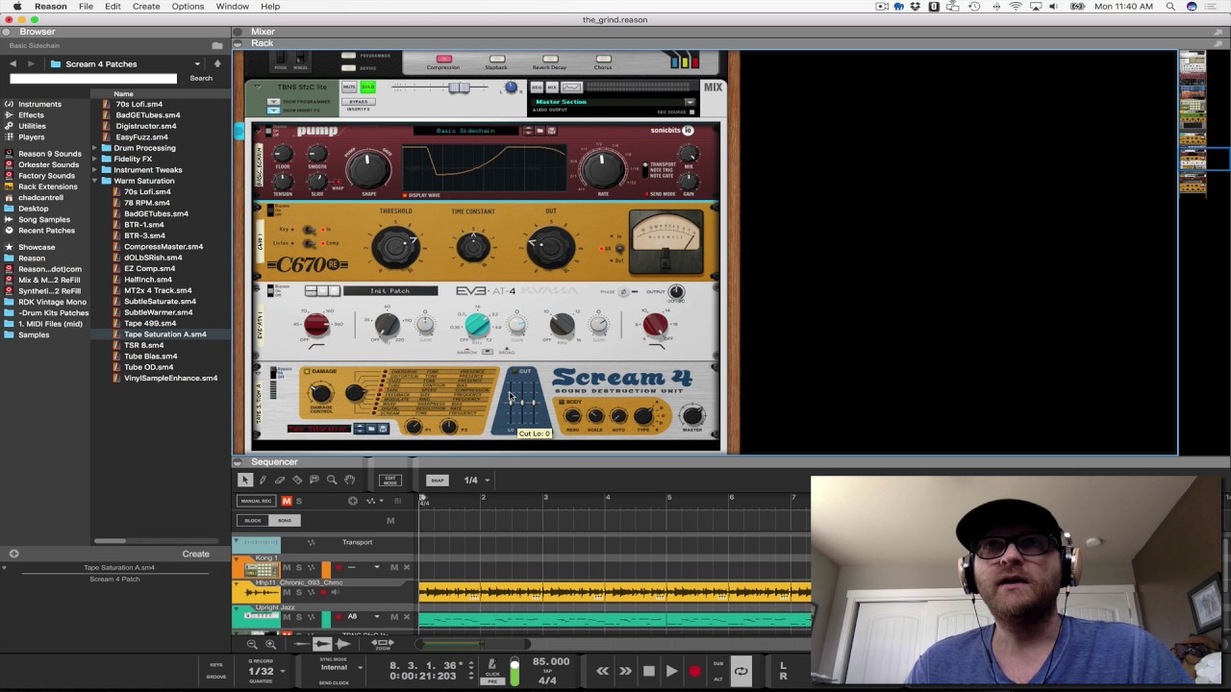The height and width of the screenshot is (692, 1231).
Task: Open the Edit menu
Action: [x=113, y=7]
